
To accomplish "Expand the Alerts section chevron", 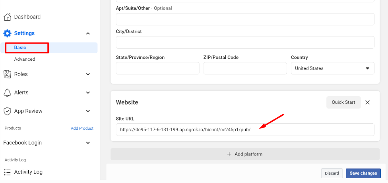I will point(88,93).
